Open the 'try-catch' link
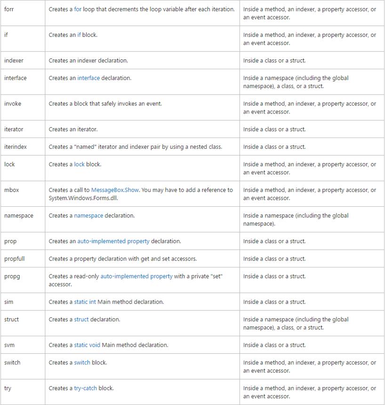This screenshot has width=385, height=405. point(86,388)
